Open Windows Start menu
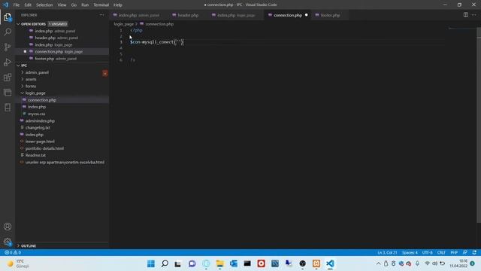 [x=151, y=263]
